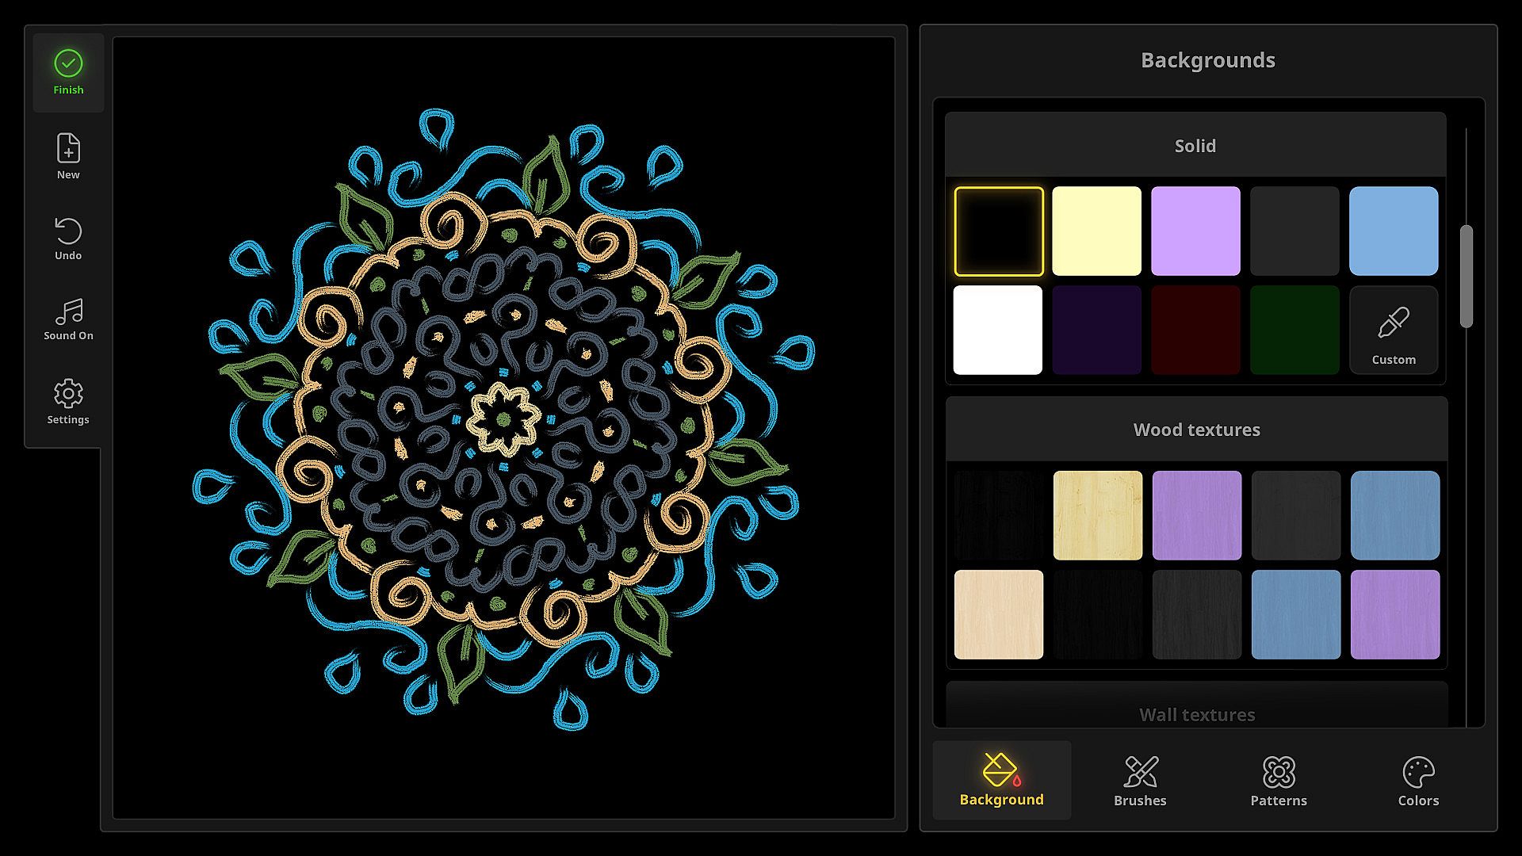The image size is (1522, 856).
Task: Select the beige light wood texture
Action: [x=999, y=614]
